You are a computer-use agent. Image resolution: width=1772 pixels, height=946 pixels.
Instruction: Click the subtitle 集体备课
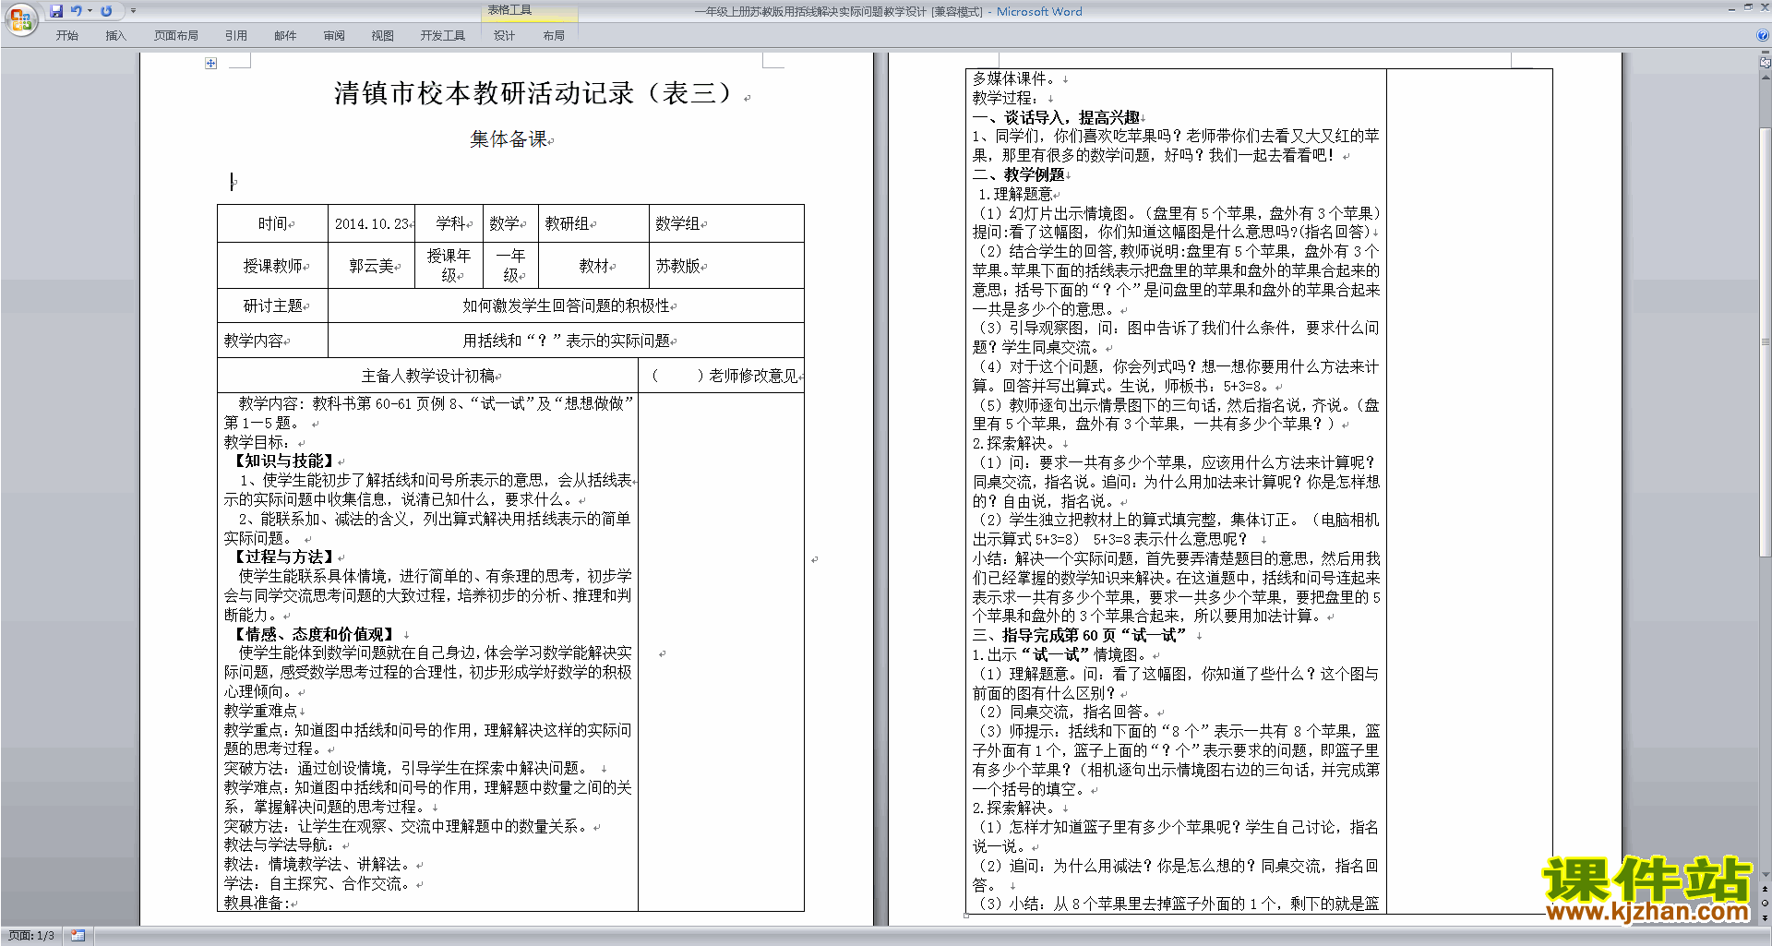point(509,139)
